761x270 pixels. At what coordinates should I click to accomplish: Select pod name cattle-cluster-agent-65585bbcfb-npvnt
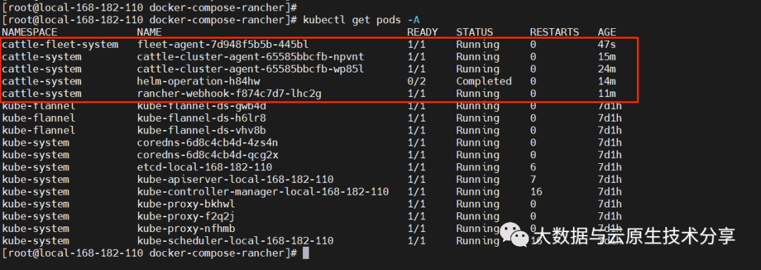[250, 57]
